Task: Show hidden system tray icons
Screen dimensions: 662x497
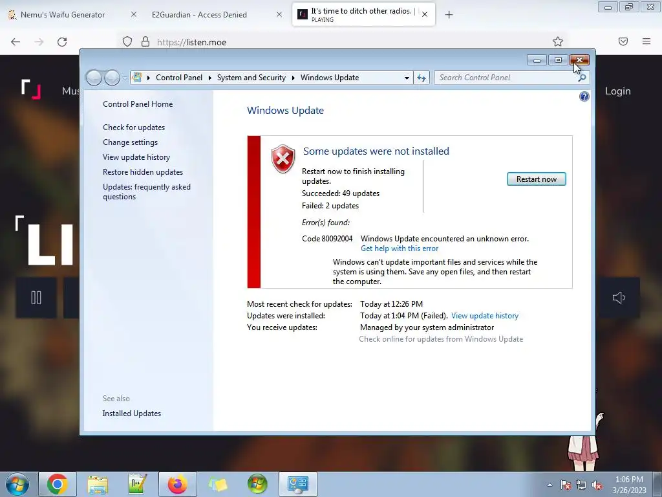Action: click(550, 485)
